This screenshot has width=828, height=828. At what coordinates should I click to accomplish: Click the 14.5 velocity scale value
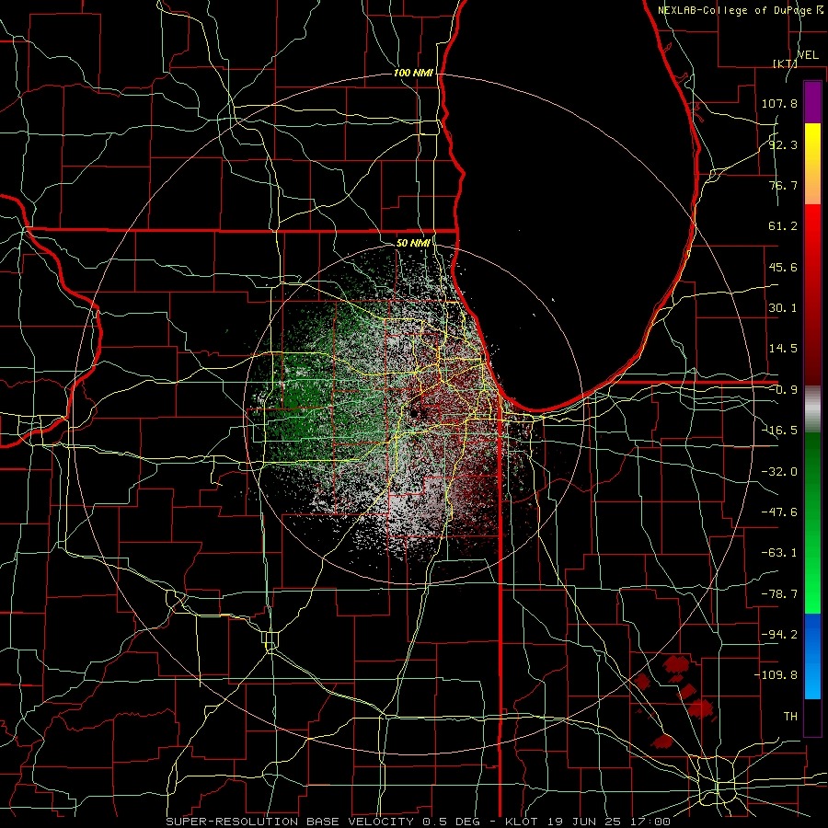click(x=783, y=349)
